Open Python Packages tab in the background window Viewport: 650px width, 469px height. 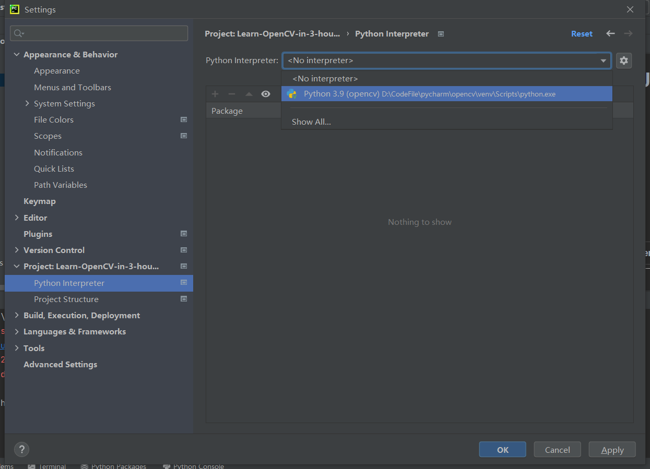click(113, 466)
